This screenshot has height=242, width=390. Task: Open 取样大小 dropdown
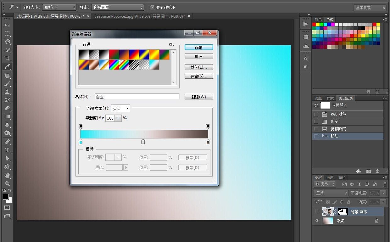(x=59, y=7)
